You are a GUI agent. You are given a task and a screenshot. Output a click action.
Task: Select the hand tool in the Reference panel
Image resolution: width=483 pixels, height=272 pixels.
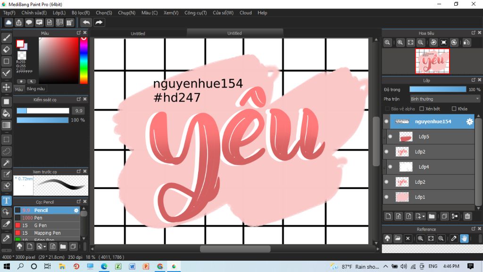[x=464, y=238]
